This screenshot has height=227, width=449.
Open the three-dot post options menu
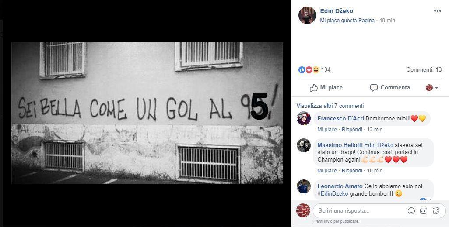click(437, 11)
